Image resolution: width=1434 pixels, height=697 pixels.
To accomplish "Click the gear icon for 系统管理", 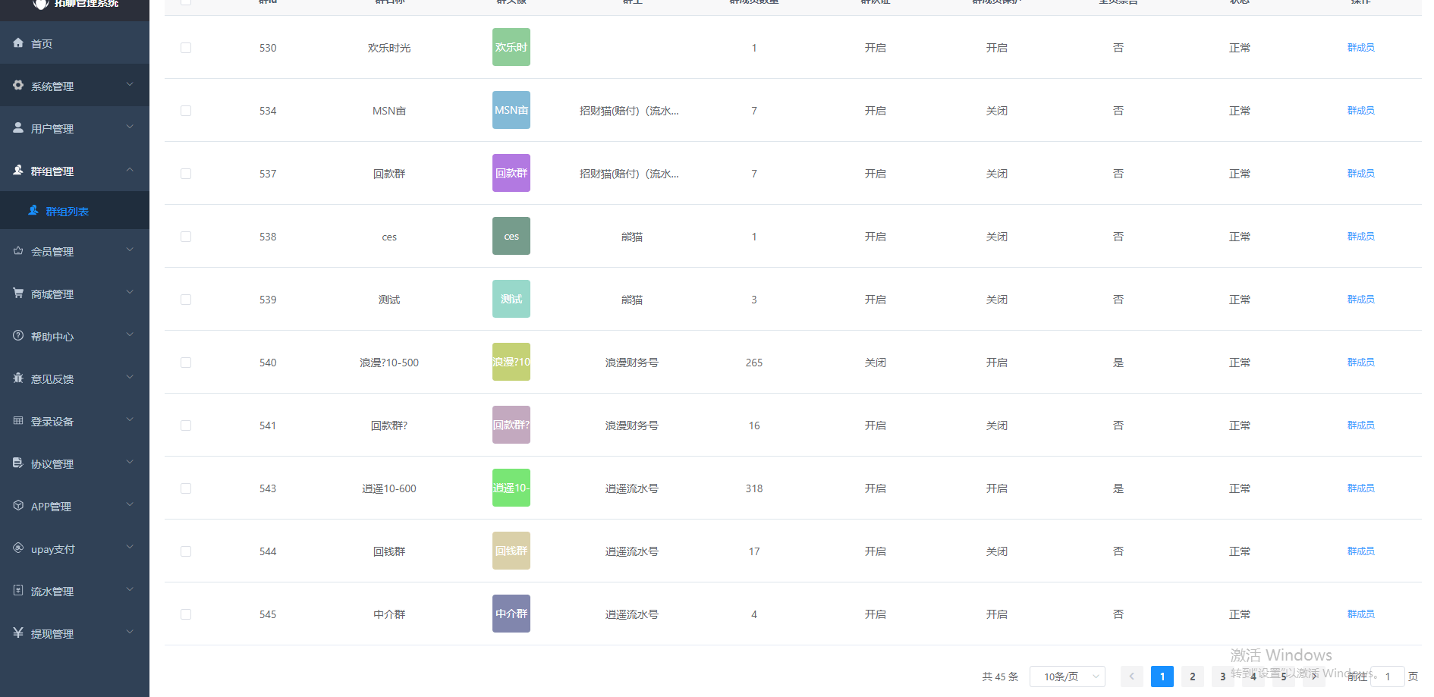I will click(18, 86).
